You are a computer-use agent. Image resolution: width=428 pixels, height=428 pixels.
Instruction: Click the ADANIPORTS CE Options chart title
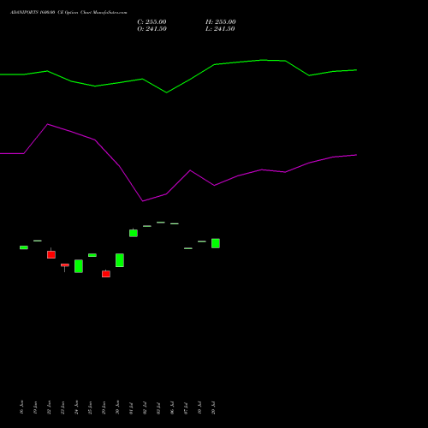[x=68, y=12]
